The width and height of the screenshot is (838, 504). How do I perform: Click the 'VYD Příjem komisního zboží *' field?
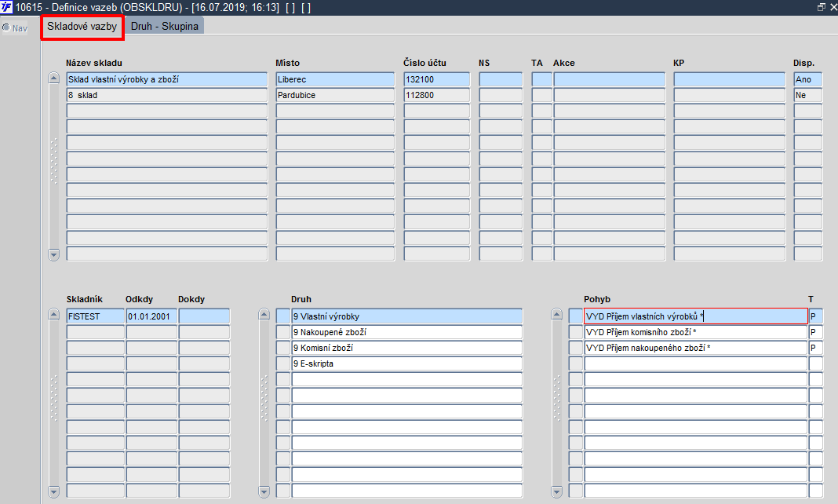pos(696,332)
